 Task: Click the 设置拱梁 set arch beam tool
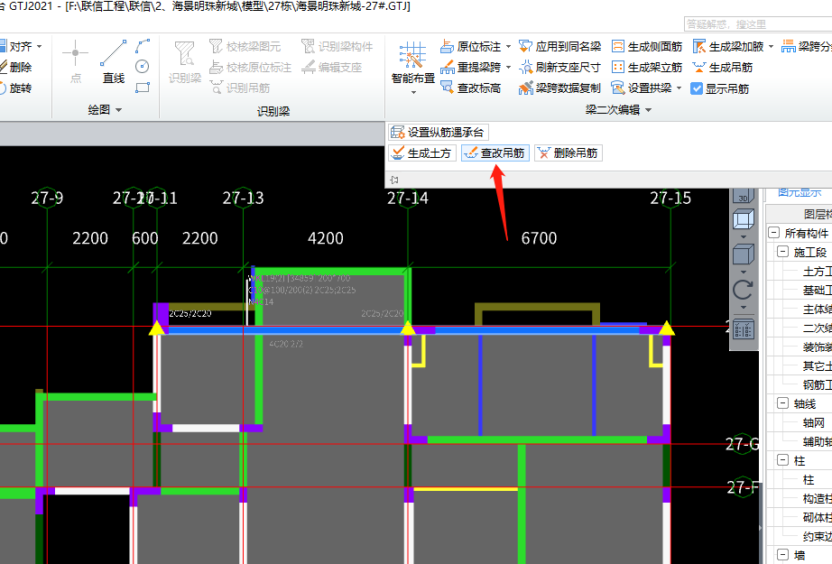click(642, 88)
